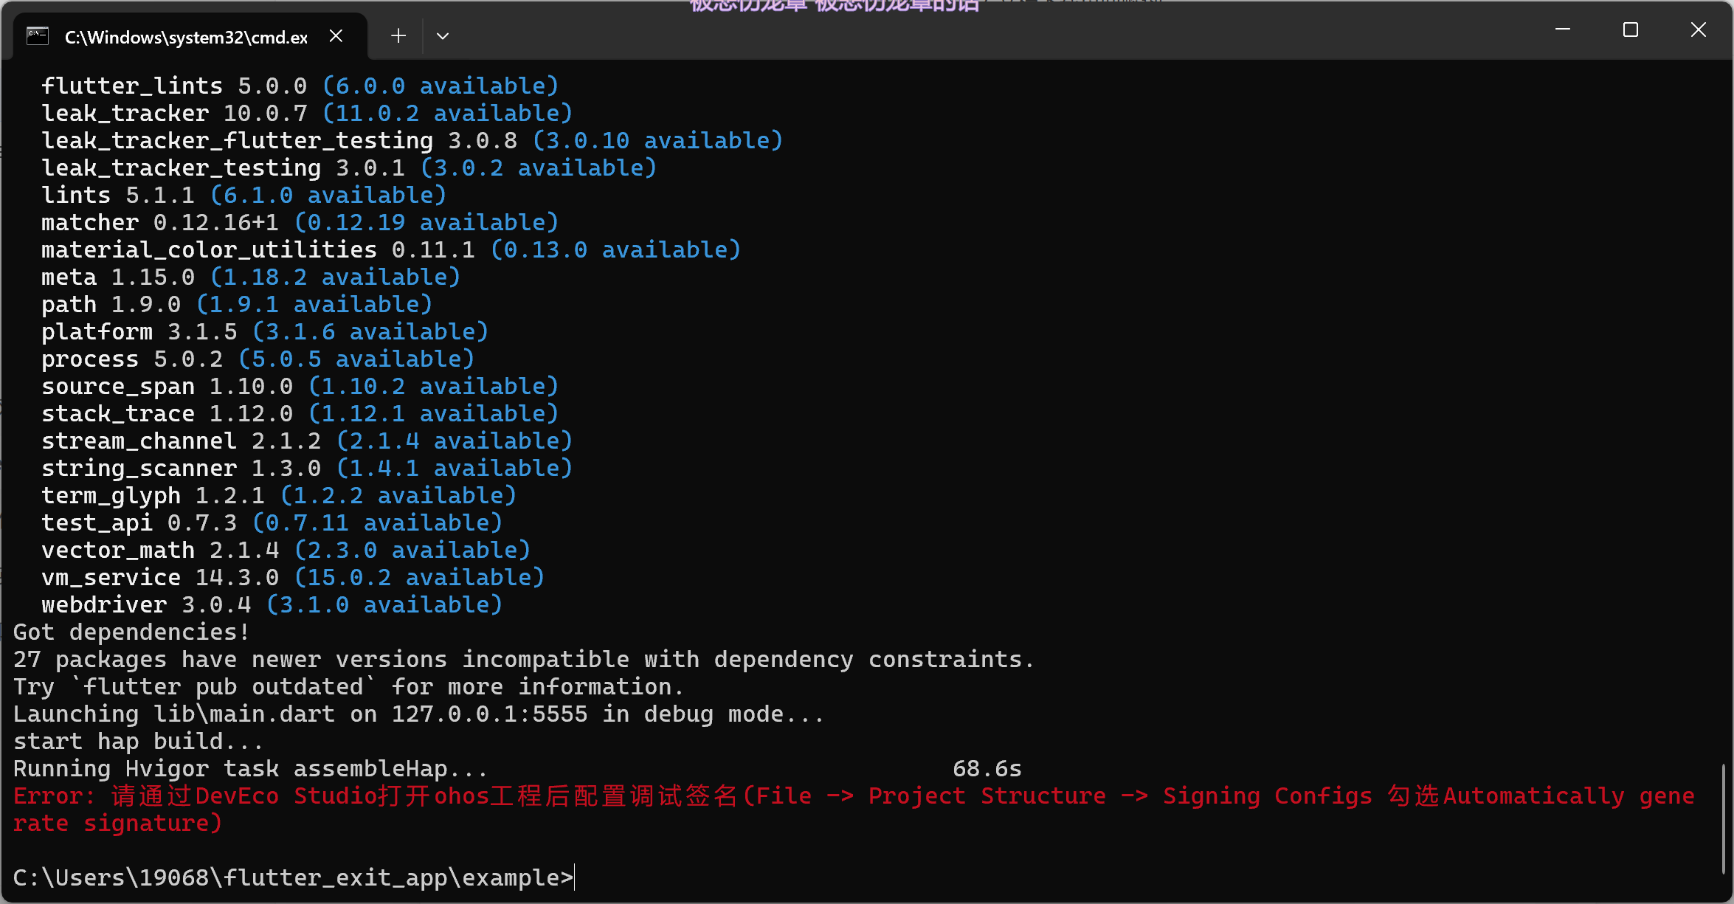Close the cmd.exe tab
The image size is (1734, 904).
coord(336,35)
